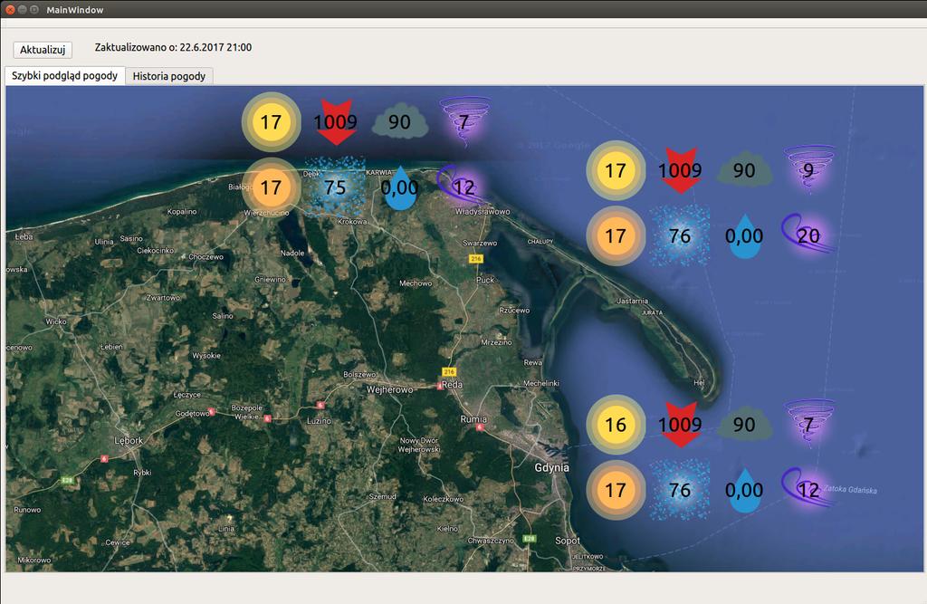The height and width of the screenshot is (604, 927).
Task: Click the raindrop 0,00 icon near Gdynia
Action: coord(744,490)
